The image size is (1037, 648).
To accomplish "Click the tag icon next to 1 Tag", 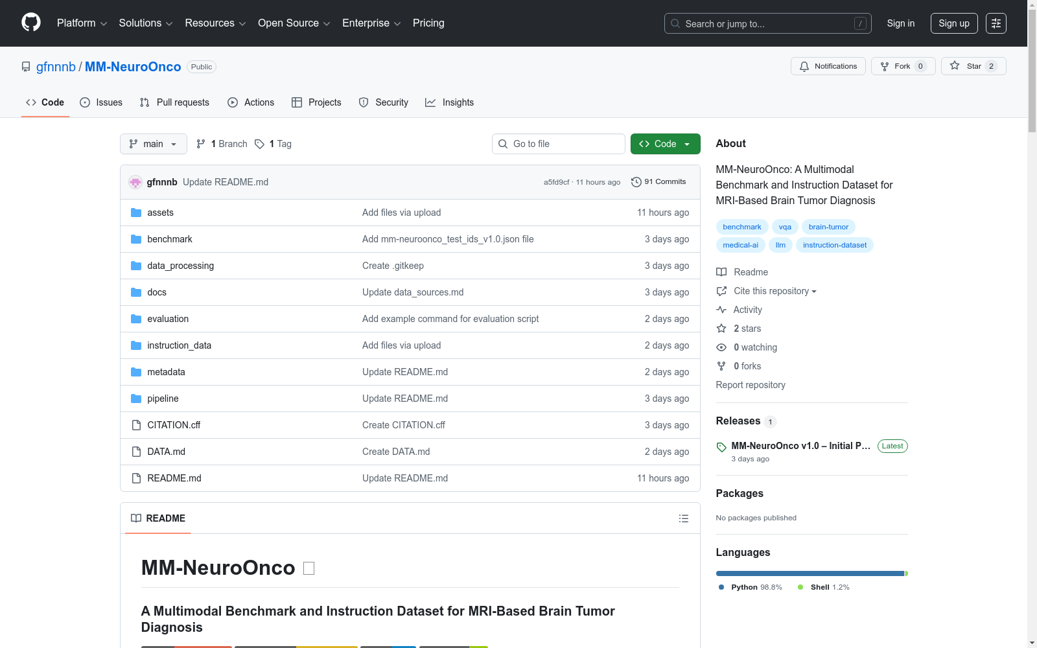I will tap(259, 144).
